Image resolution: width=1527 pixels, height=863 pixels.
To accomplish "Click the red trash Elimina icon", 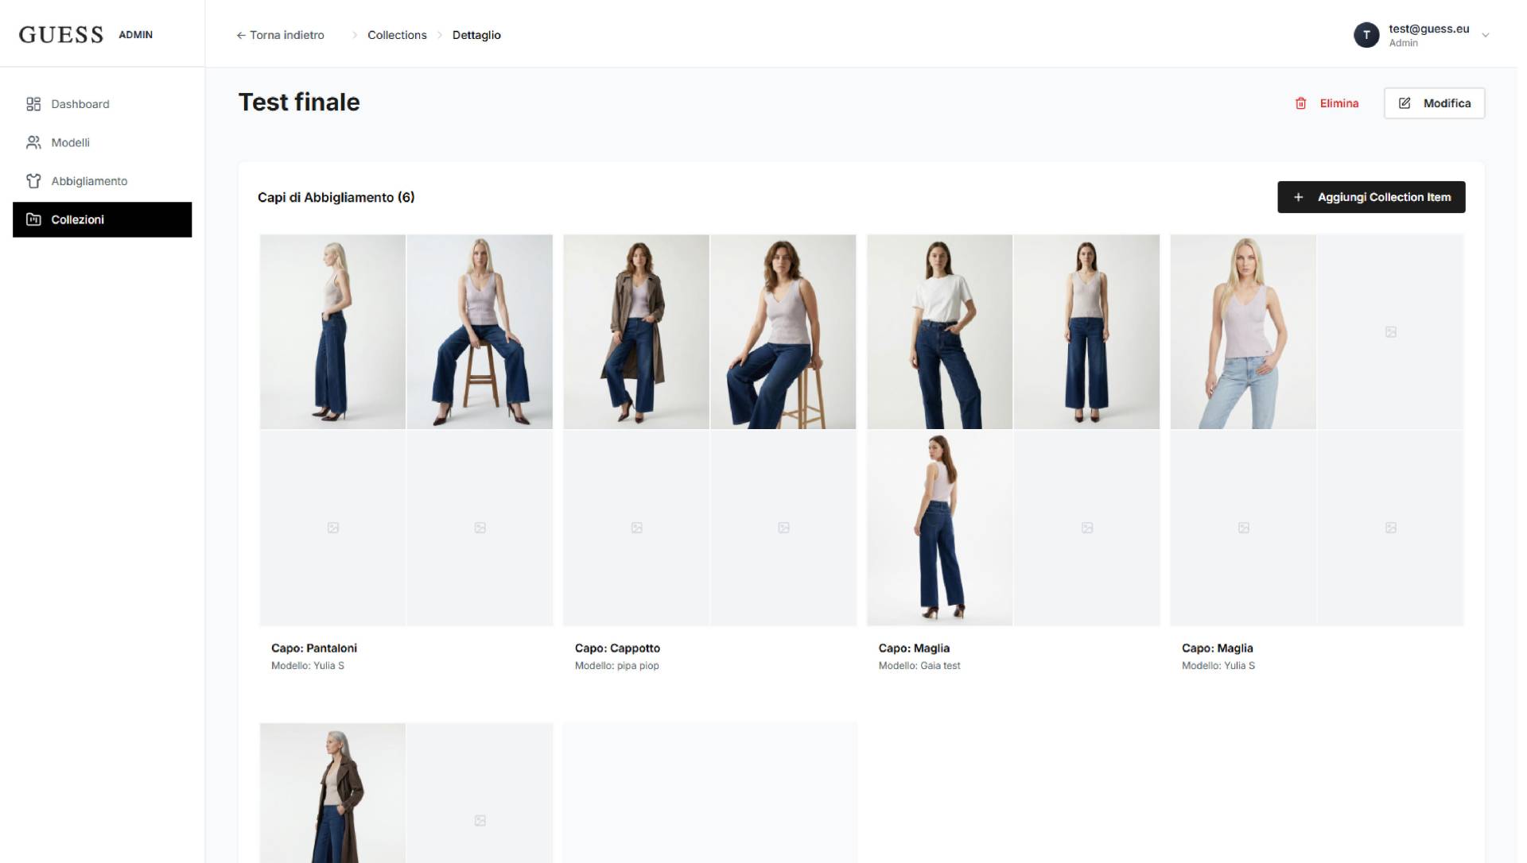I will (x=1301, y=103).
